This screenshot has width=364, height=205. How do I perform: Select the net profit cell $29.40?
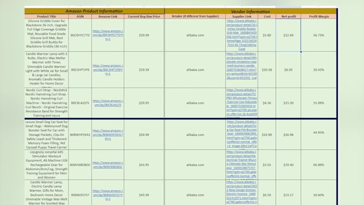[x=289, y=165]
